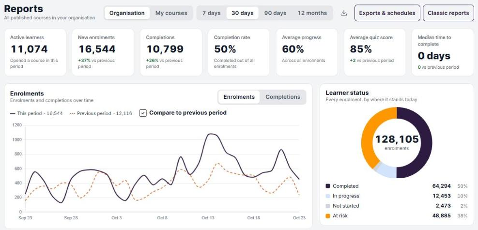
Task: Open Exports & schedules
Action: pyautogui.click(x=387, y=13)
